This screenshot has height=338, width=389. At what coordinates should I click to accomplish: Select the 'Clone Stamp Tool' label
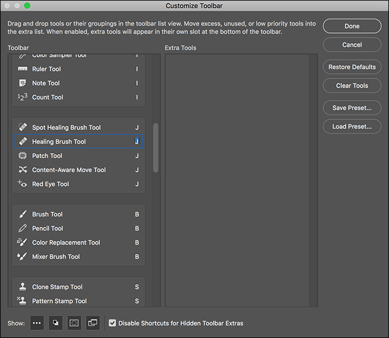coord(57,287)
